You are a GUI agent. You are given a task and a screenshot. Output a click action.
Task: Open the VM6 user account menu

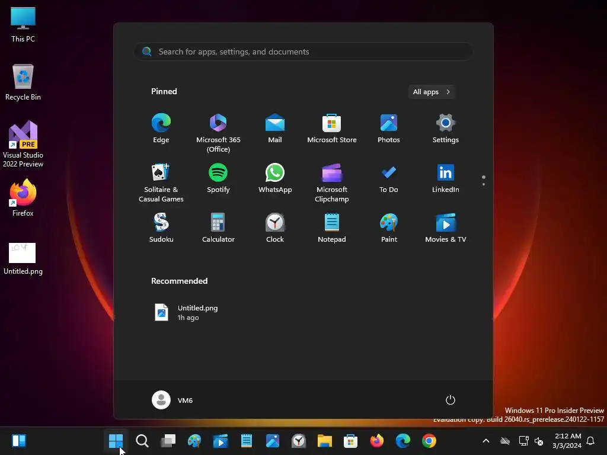(172, 400)
